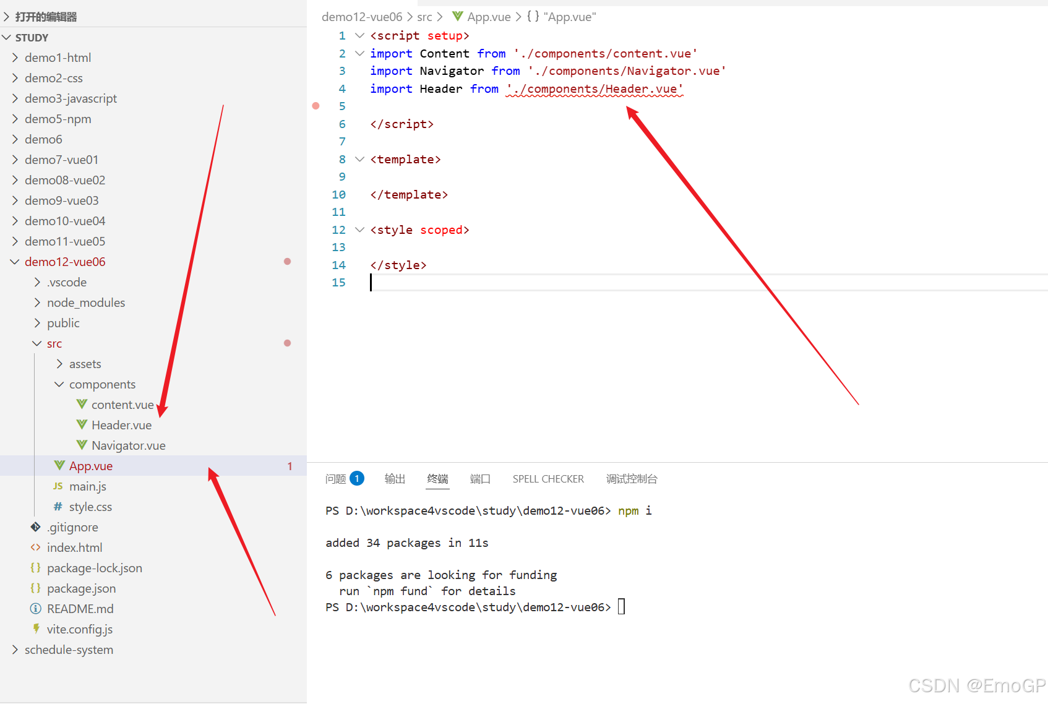Click the hash icon of style.css
Viewport: 1048px width, 704px height.
(x=58, y=507)
